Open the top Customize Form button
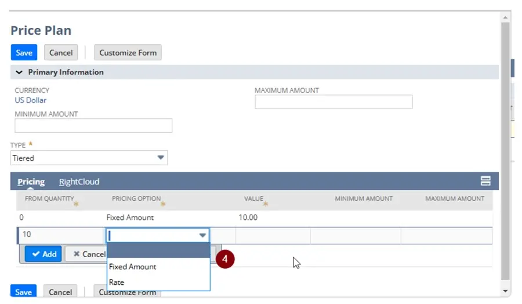The image size is (522, 304). click(x=128, y=53)
